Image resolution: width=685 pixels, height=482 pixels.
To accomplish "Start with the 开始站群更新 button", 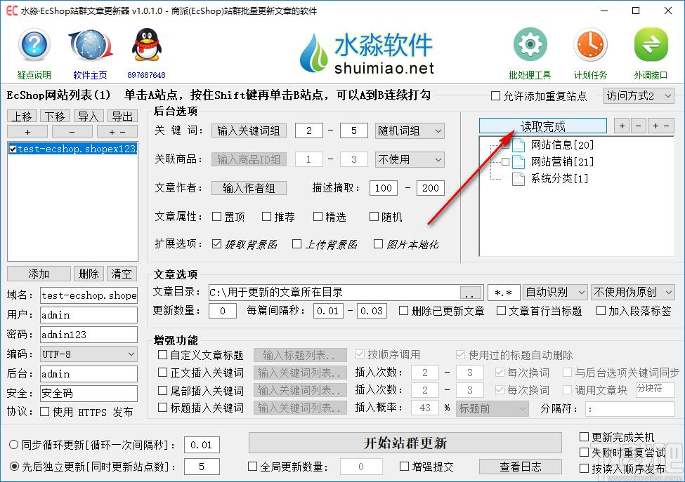I will pyautogui.click(x=405, y=443).
